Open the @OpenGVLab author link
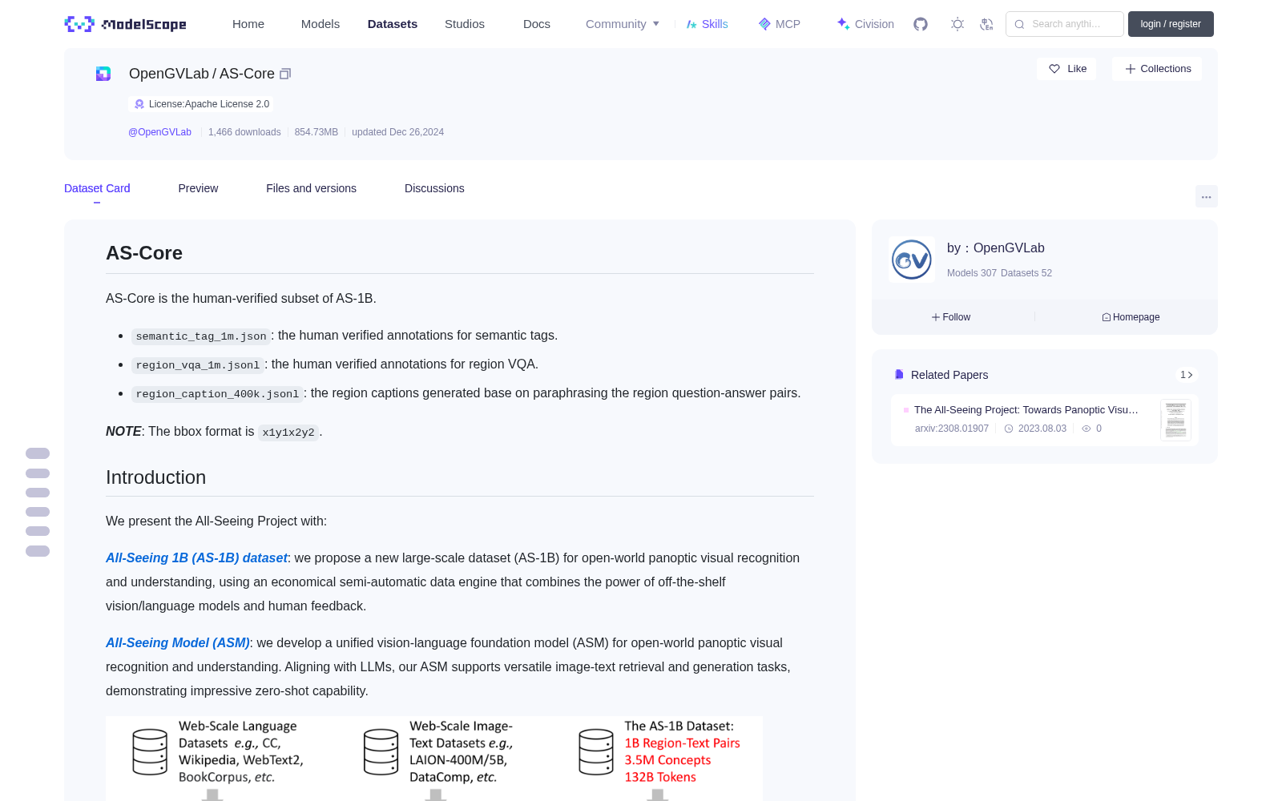 pyautogui.click(x=159, y=132)
